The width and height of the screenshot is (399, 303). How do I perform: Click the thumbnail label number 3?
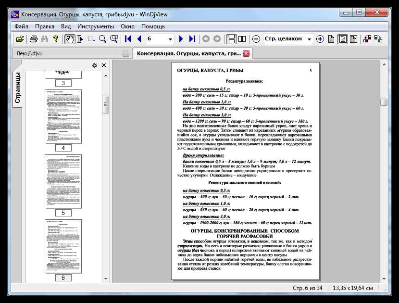pos(63,83)
